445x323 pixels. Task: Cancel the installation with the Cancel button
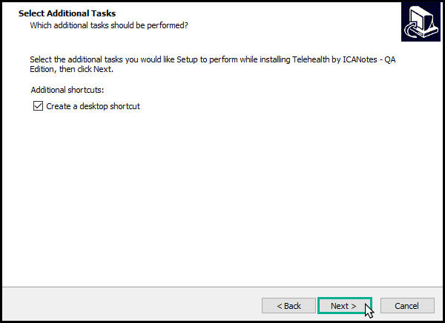pos(406,305)
